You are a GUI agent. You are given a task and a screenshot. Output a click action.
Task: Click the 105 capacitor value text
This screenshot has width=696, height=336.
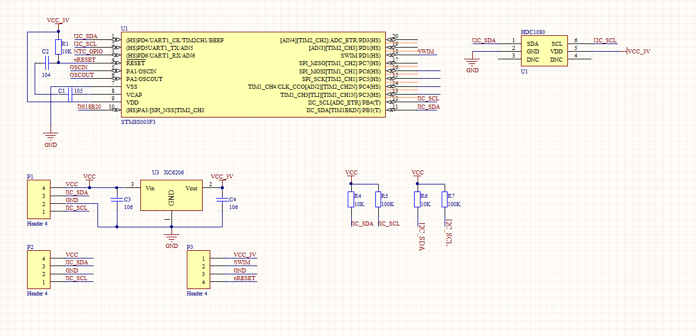(x=79, y=90)
